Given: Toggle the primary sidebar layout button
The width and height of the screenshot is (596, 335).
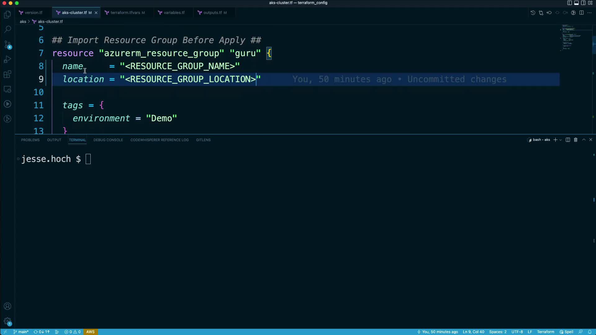Looking at the screenshot, I should coord(569,3).
